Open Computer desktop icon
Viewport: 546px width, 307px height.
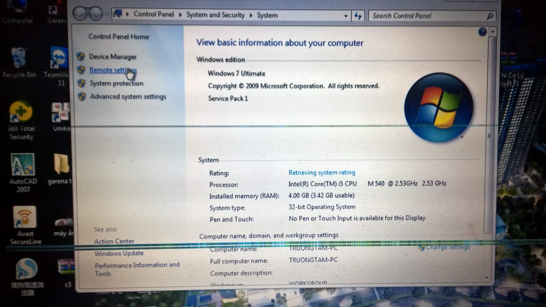tap(17, 12)
